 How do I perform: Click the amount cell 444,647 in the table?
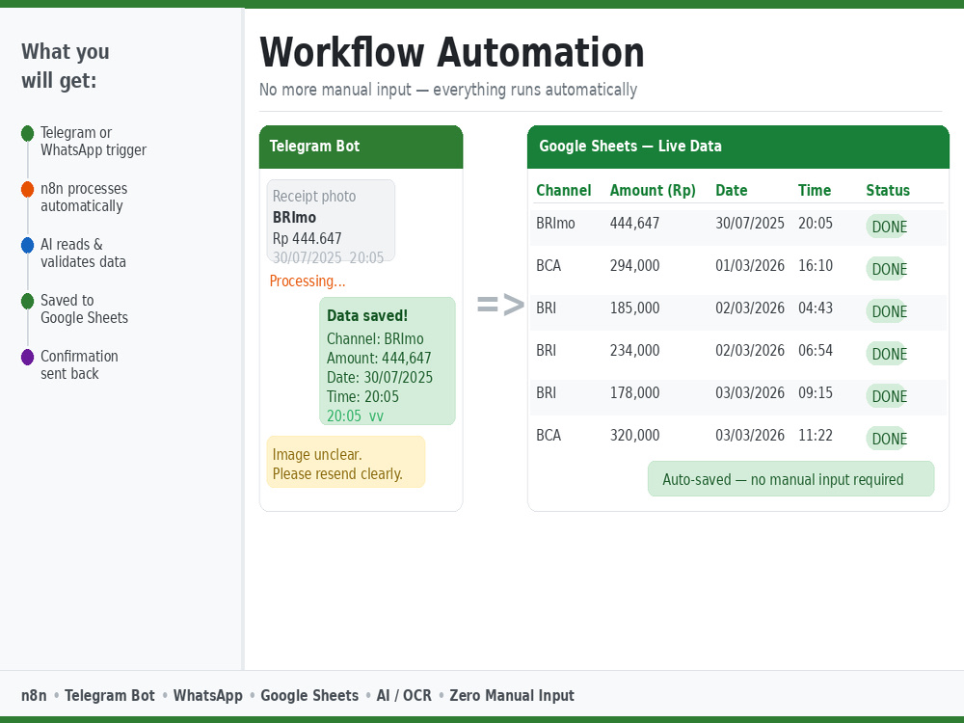pyautogui.click(x=634, y=224)
